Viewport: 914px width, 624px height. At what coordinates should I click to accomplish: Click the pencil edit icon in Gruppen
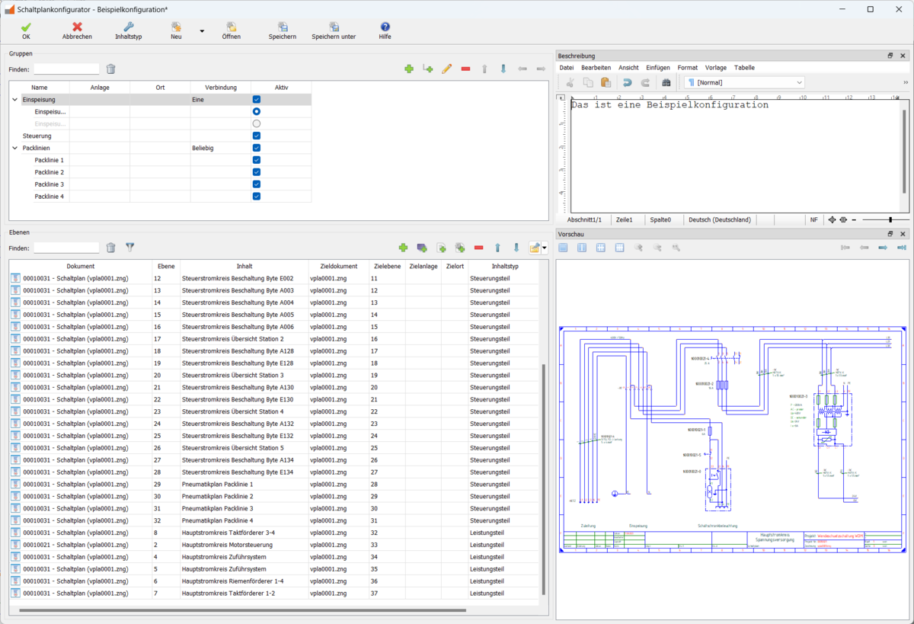tap(446, 69)
